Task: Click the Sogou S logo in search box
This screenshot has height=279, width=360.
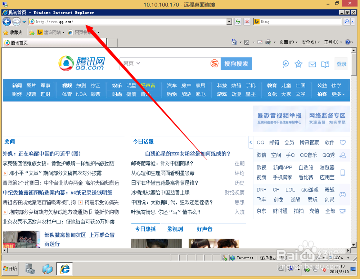Action: (x=215, y=63)
